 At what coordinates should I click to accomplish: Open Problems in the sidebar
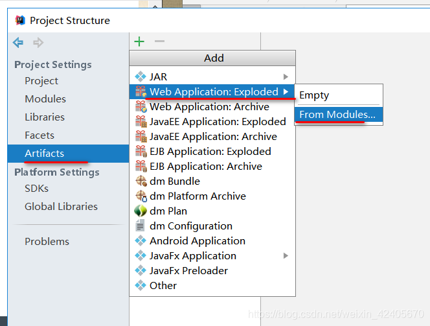coord(68,242)
